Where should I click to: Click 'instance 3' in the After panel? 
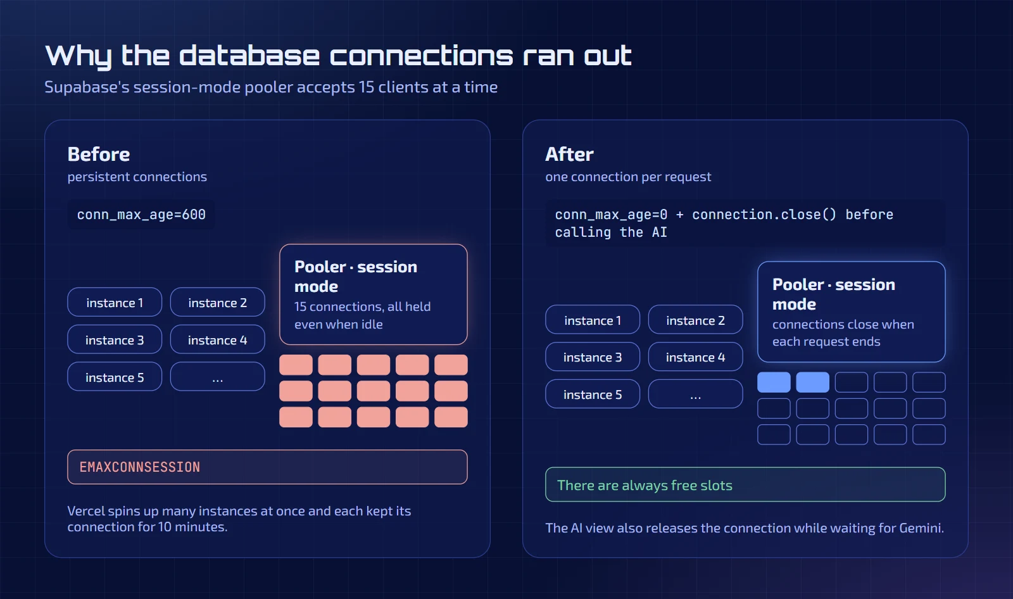click(593, 357)
